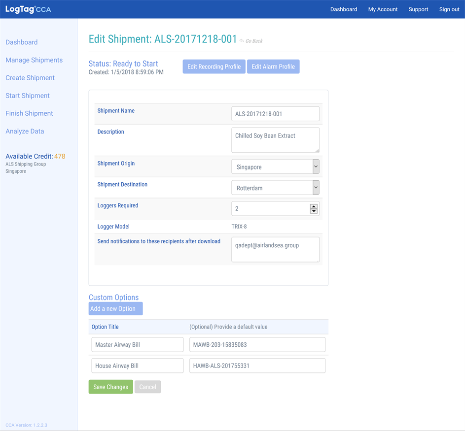The height and width of the screenshot is (431, 465).
Task: Open Manage Shipments in sidebar
Action: click(34, 60)
